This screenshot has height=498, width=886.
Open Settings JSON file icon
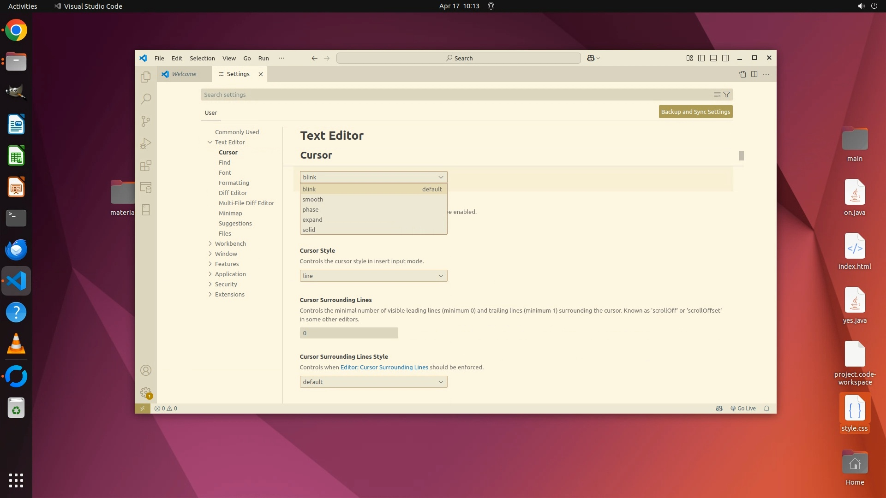coord(742,74)
